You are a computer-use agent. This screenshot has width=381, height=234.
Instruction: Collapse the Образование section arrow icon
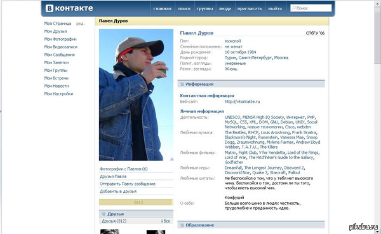[x=182, y=225]
